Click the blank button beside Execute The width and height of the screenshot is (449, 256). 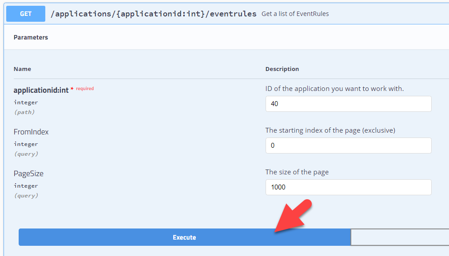400,237
